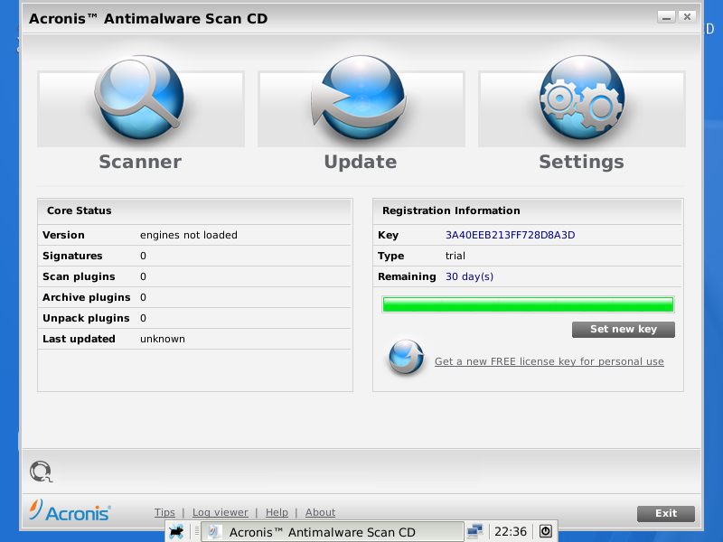Viewport: 723px width, 542px height.
Task: Click the Core Status header
Action: click(80, 210)
